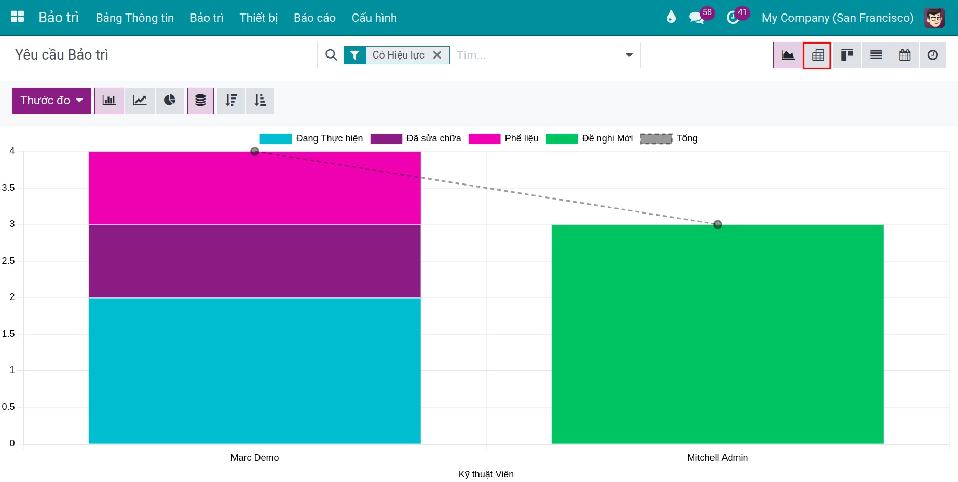Screen dimensions: 958x482
Task: Expand the search options dropdown arrow
Action: click(629, 55)
